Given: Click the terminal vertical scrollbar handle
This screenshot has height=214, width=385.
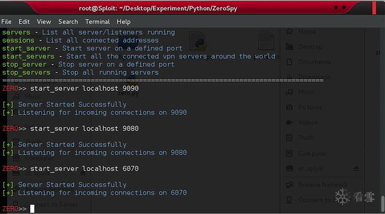Looking at the screenshot, I should [383, 204].
